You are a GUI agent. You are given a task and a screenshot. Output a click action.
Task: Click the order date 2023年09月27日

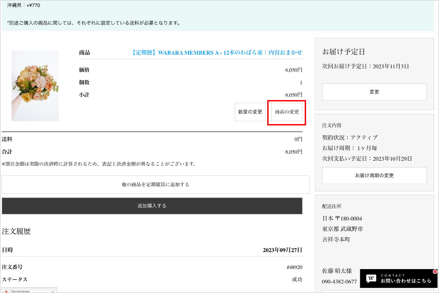pyautogui.click(x=282, y=250)
